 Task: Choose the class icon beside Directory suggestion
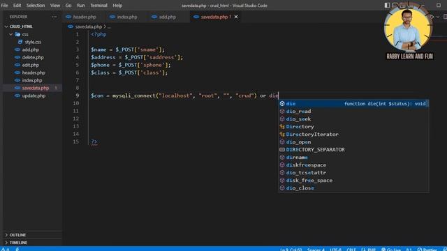coord(282,127)
